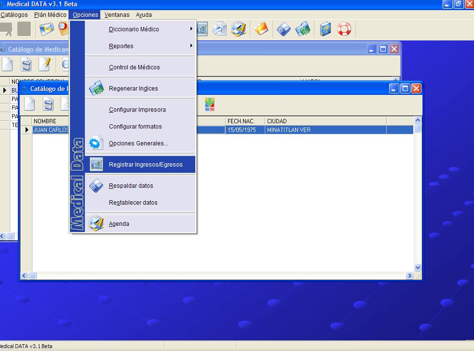Viewport: 474px width, 351px height.
Task: Open the Ventanas menu
Action: click(117, 15)
